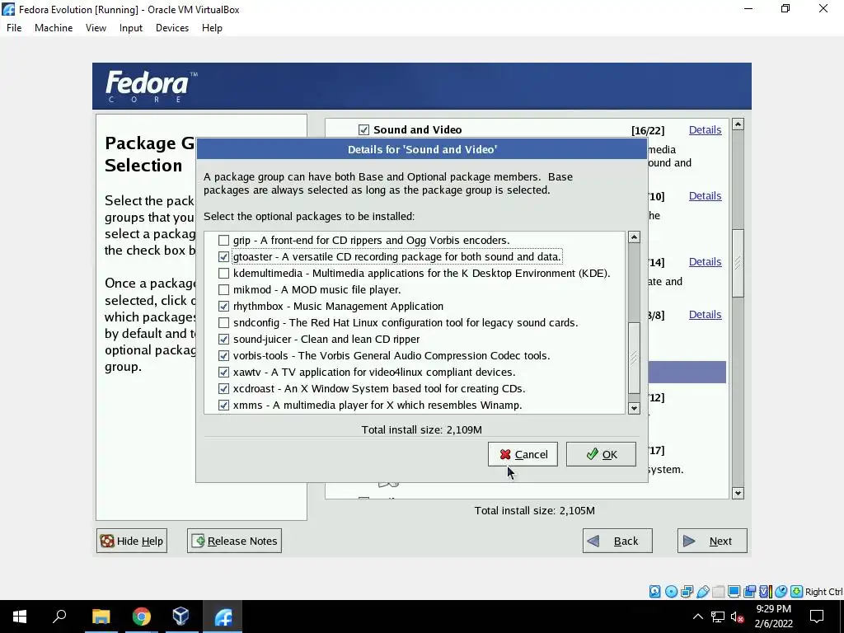The height and width of the screenshot is (633, 844).
Task: Click scroll up arrow in optional packages list
Action: 634,237
